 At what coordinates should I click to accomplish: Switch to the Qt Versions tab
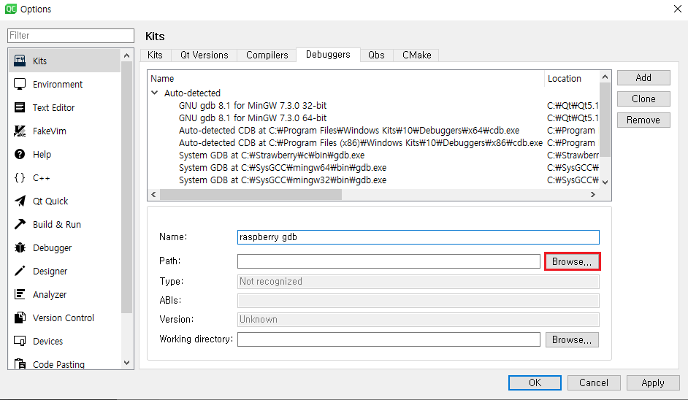tap(204, 55)
